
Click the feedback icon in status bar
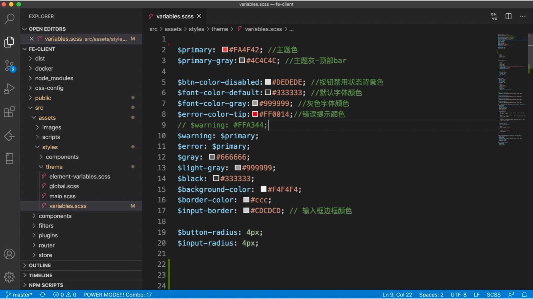[511, 295]
